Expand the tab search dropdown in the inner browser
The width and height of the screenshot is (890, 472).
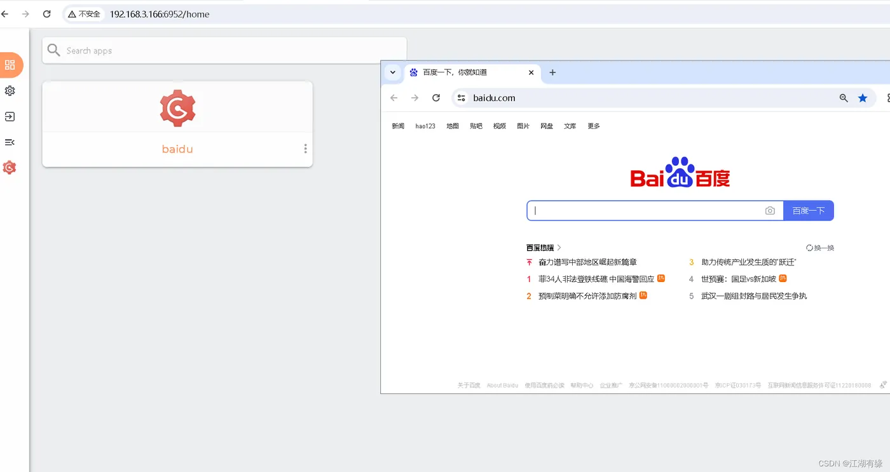pyautogui.click(x=393, y=72)
